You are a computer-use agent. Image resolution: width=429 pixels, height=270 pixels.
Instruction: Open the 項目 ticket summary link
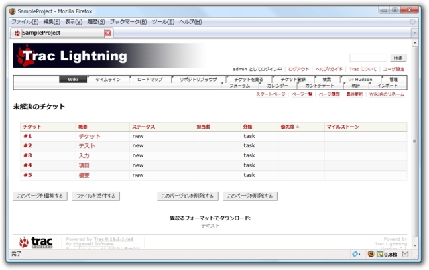coord(84,165)
